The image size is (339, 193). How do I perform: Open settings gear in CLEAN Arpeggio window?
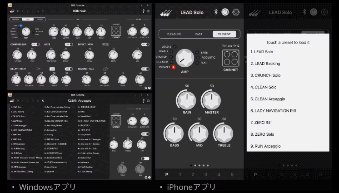[148, 101]
